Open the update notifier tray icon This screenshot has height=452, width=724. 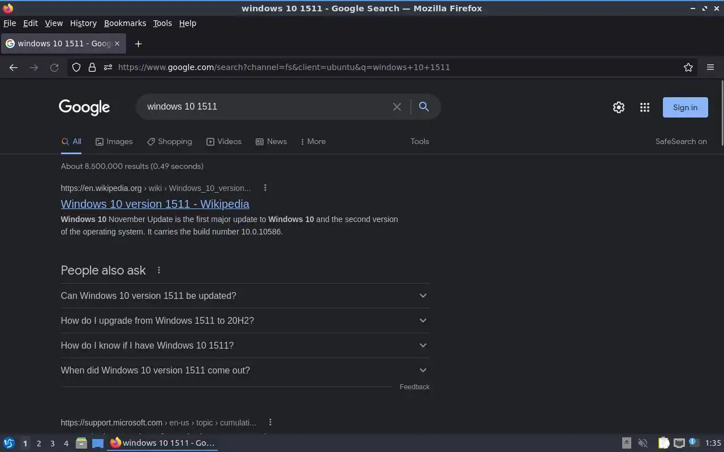[694, 442]
